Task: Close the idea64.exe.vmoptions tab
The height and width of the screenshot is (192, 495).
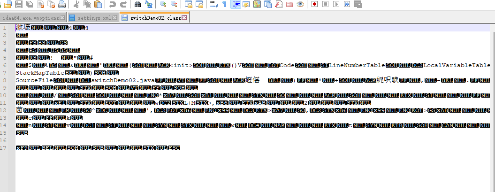Action: click(62, 18)
